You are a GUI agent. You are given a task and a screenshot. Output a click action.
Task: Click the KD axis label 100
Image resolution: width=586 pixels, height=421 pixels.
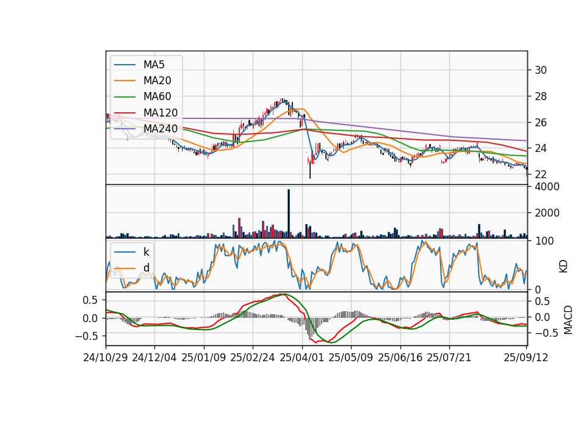pyautogui.click(x=544, y=242)
